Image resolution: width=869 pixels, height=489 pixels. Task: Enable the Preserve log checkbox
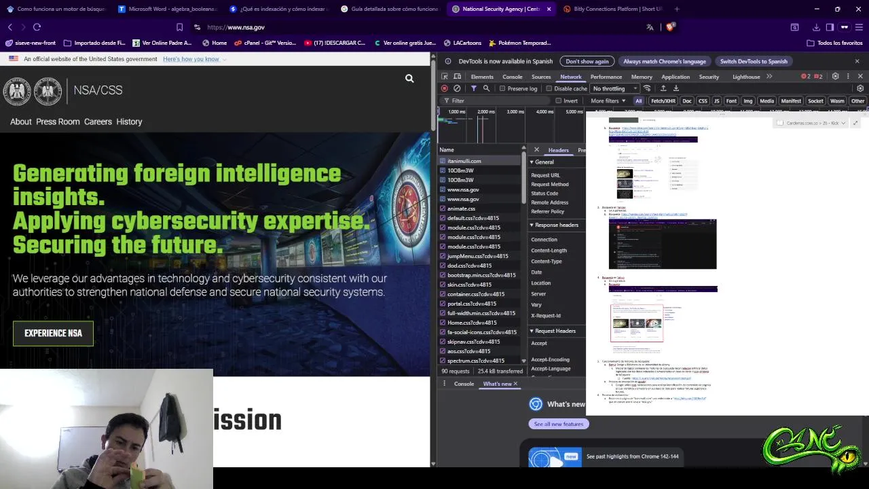coord(502,88)
